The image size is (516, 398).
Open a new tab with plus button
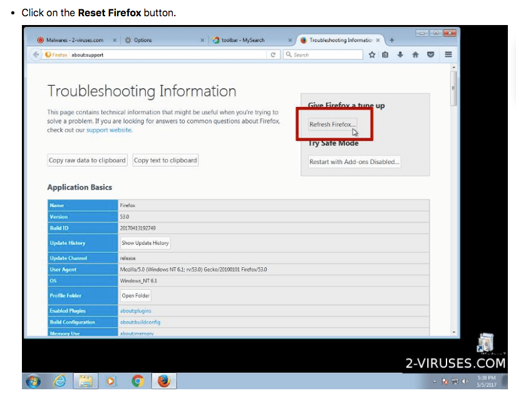[x=391, y=40]
